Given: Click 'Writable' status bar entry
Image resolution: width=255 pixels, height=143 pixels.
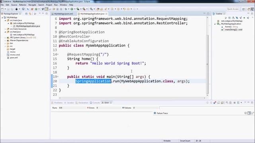Looking at the screenshot, I should tap(167, 141).
